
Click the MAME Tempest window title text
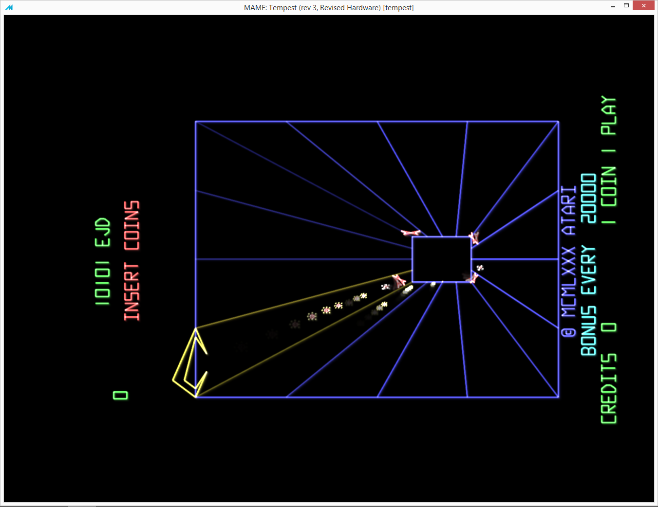point(329,7)
